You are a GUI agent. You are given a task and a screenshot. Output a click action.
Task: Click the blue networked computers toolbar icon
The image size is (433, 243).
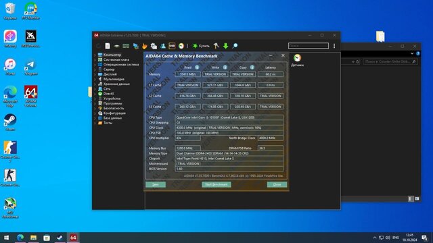coord(135,46)
